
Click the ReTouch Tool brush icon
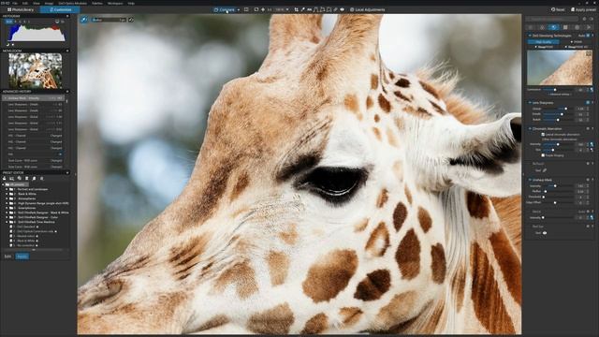[x=545, y=170]
